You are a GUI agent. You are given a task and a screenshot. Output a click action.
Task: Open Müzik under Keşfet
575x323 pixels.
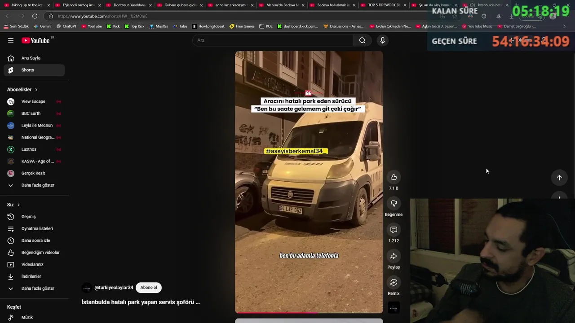(34, 317)
